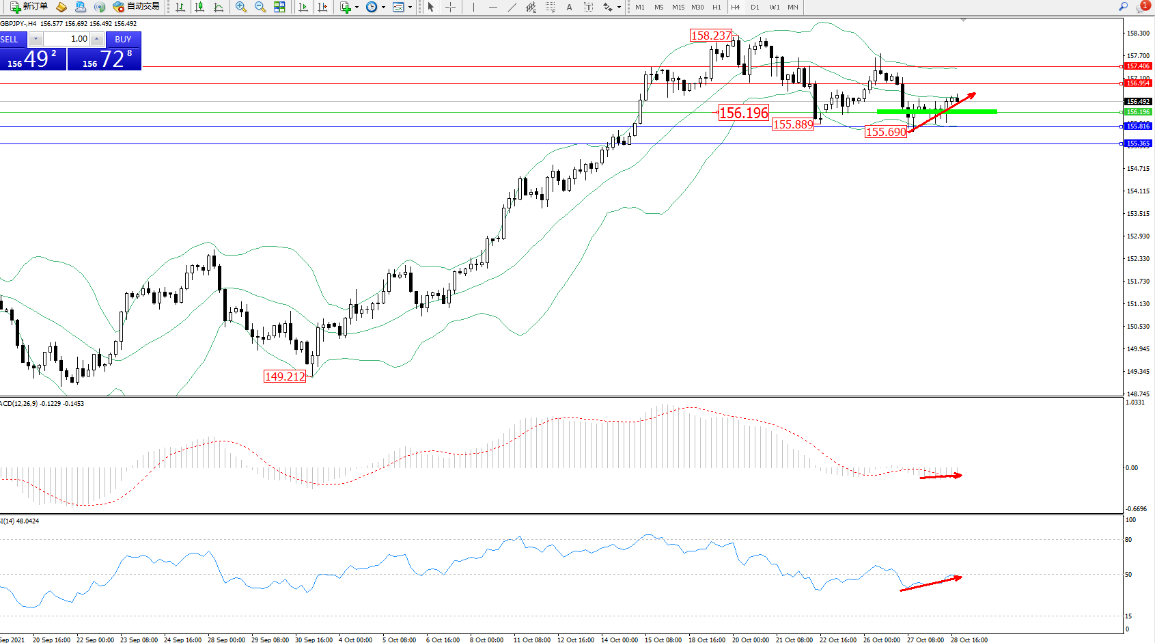Zoom out of the chart
The image size is (1155, 643).
[260, 7]
